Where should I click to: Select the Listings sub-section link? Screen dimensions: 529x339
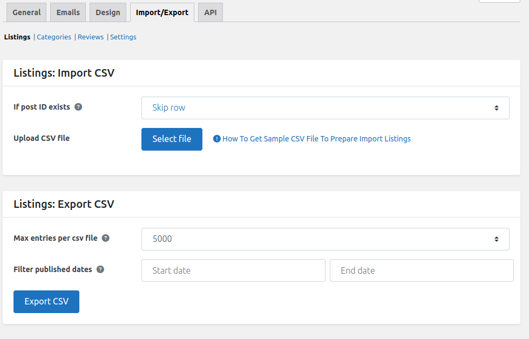17,37
